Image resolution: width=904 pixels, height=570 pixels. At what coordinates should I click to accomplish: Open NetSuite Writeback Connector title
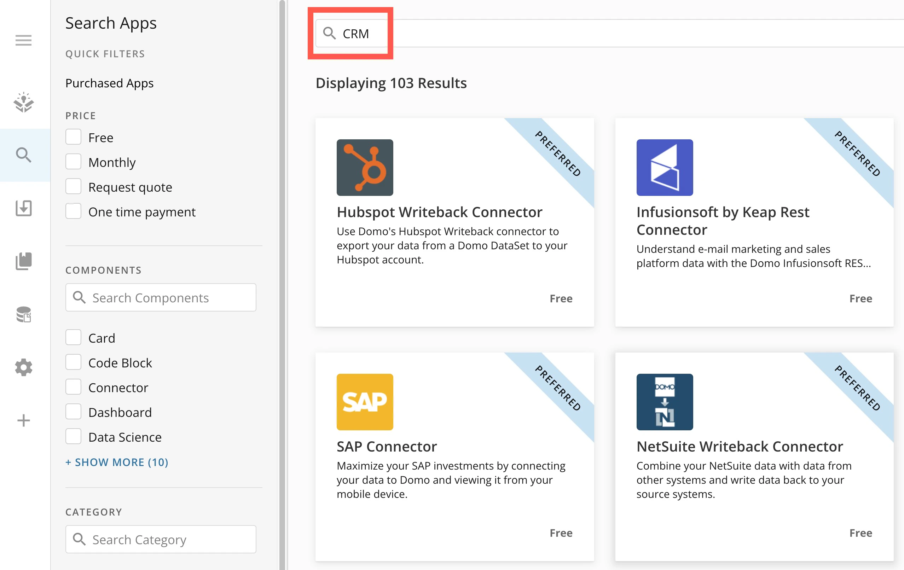point(740,446)
